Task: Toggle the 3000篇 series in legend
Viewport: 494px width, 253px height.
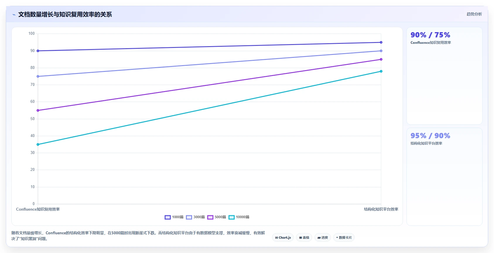Action: pyautogui.click(x=195, y=217)
